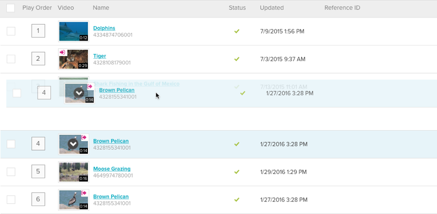Click the pink export icon on Brown Pelican row 6
This screenshot has width=437, height=214.
[84, 193]
